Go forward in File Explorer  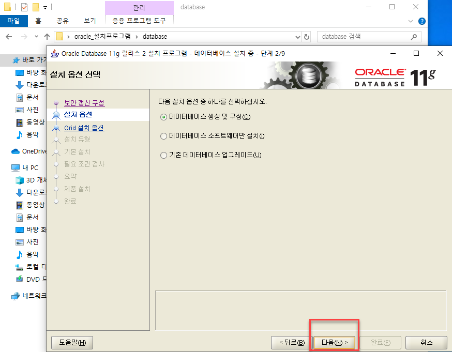click(24, 37)
